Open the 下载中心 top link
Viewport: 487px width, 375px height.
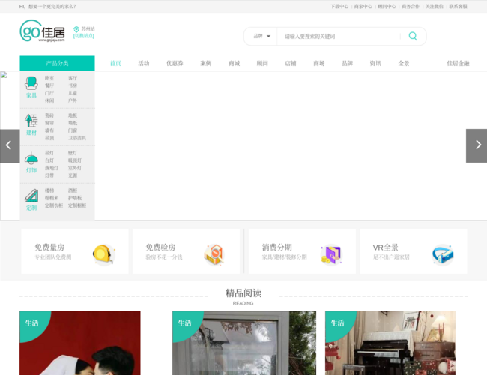click(x=339, y=6)
